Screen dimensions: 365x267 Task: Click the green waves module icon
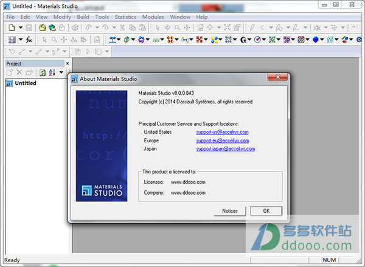coord(156,40)
